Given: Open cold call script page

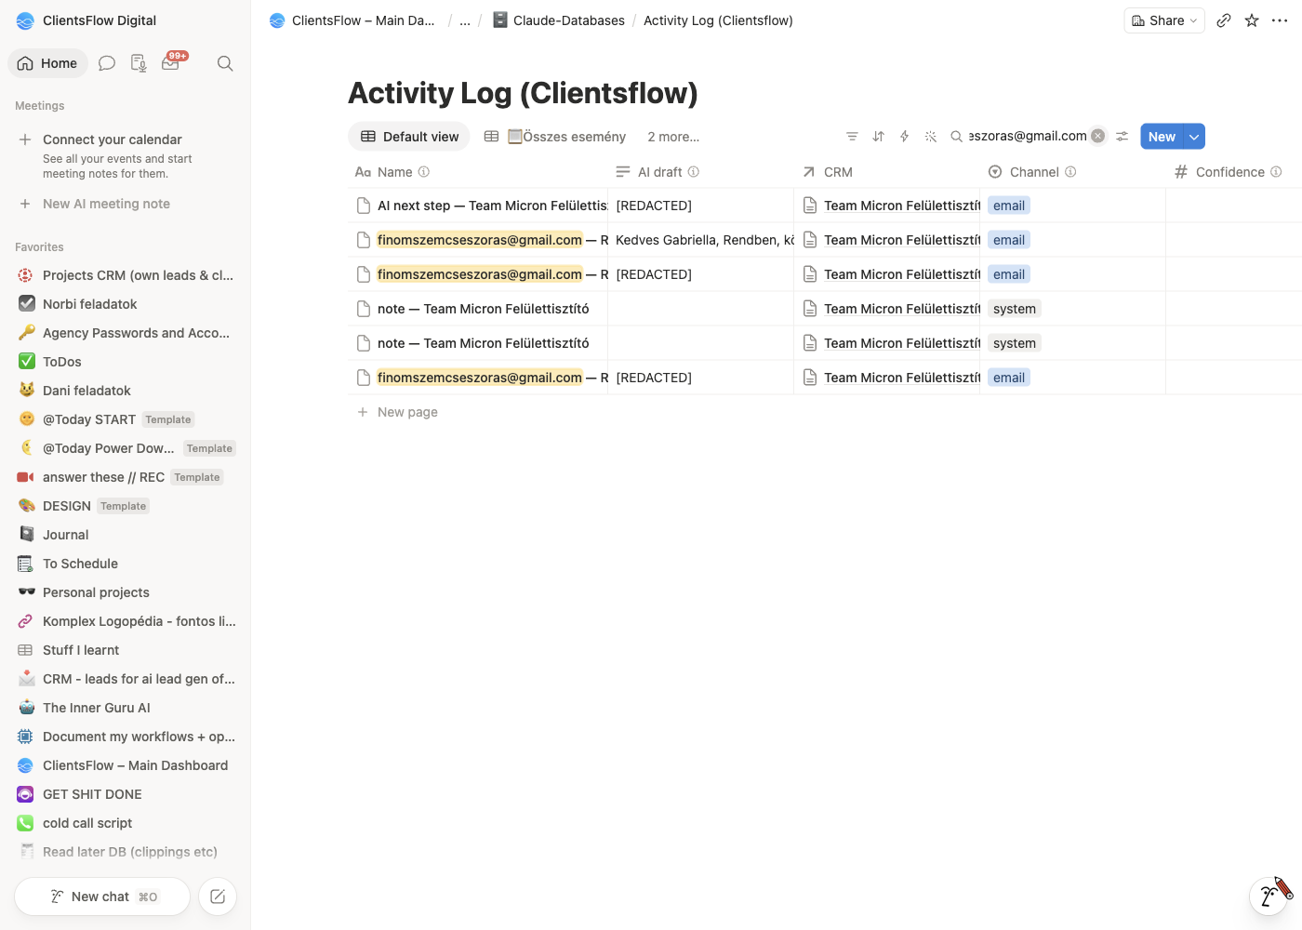Looking at the screenshot, I should coord(126,823).
